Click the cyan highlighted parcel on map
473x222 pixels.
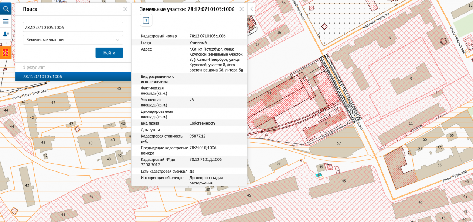click(319, 174)
